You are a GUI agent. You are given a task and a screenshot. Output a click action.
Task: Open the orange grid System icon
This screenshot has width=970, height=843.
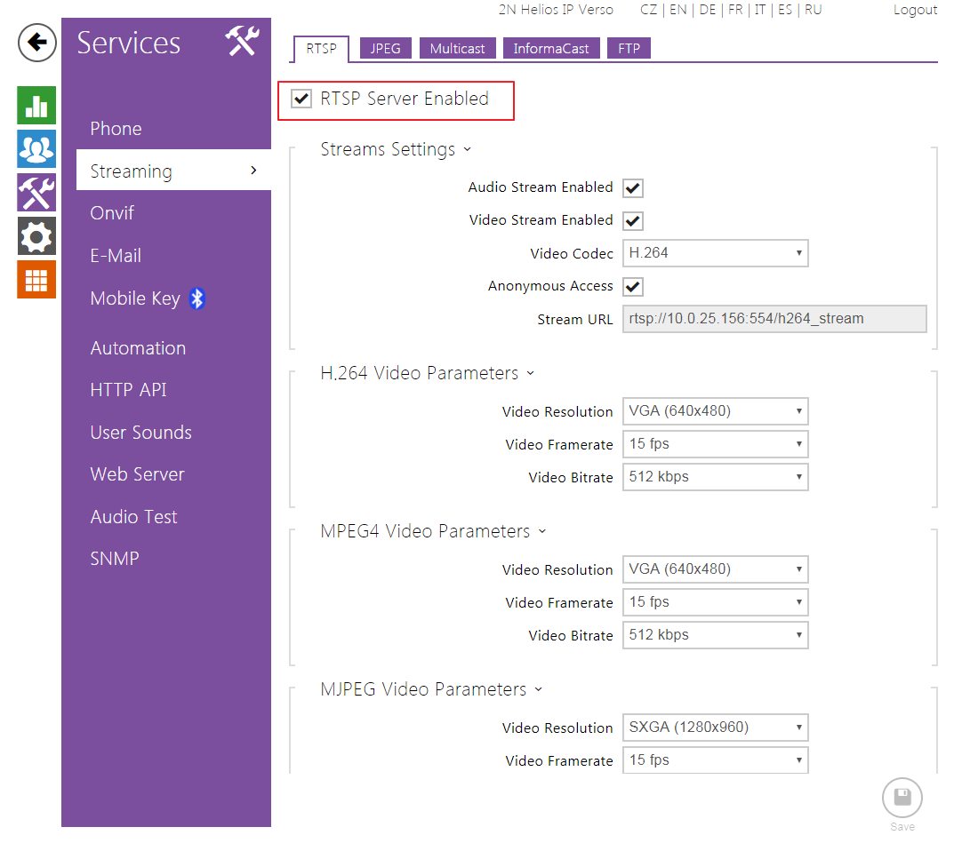[x=36, y=279]
